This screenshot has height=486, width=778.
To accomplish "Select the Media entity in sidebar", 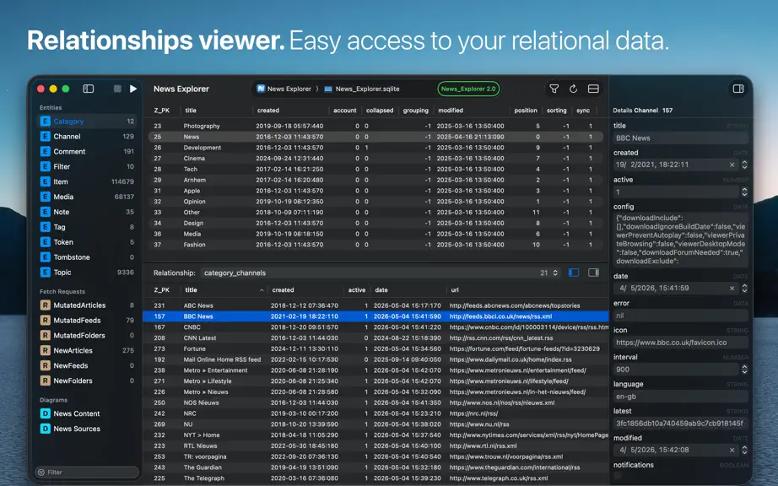I will 87,197.
